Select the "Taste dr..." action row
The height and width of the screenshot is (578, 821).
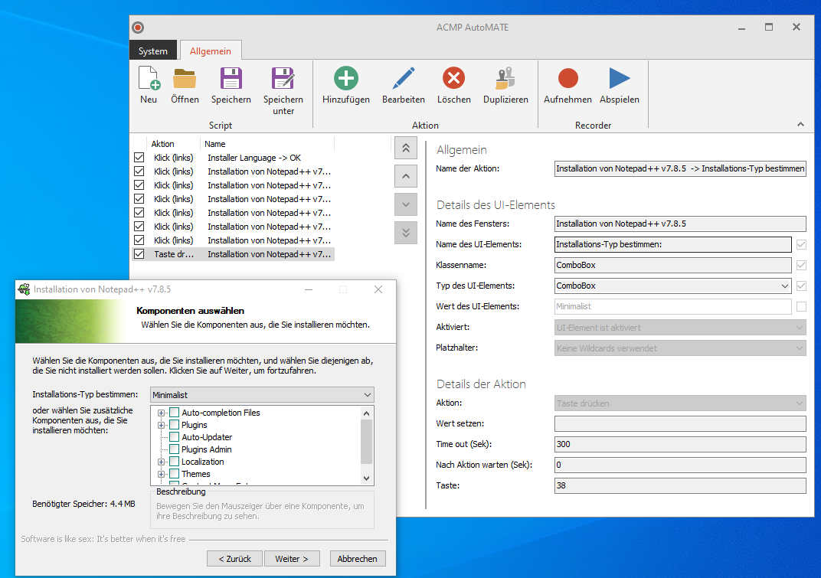[234, 254]
